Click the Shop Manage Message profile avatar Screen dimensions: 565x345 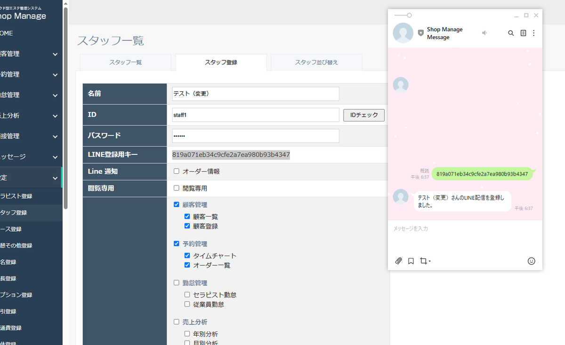click(x=403, y=33)
